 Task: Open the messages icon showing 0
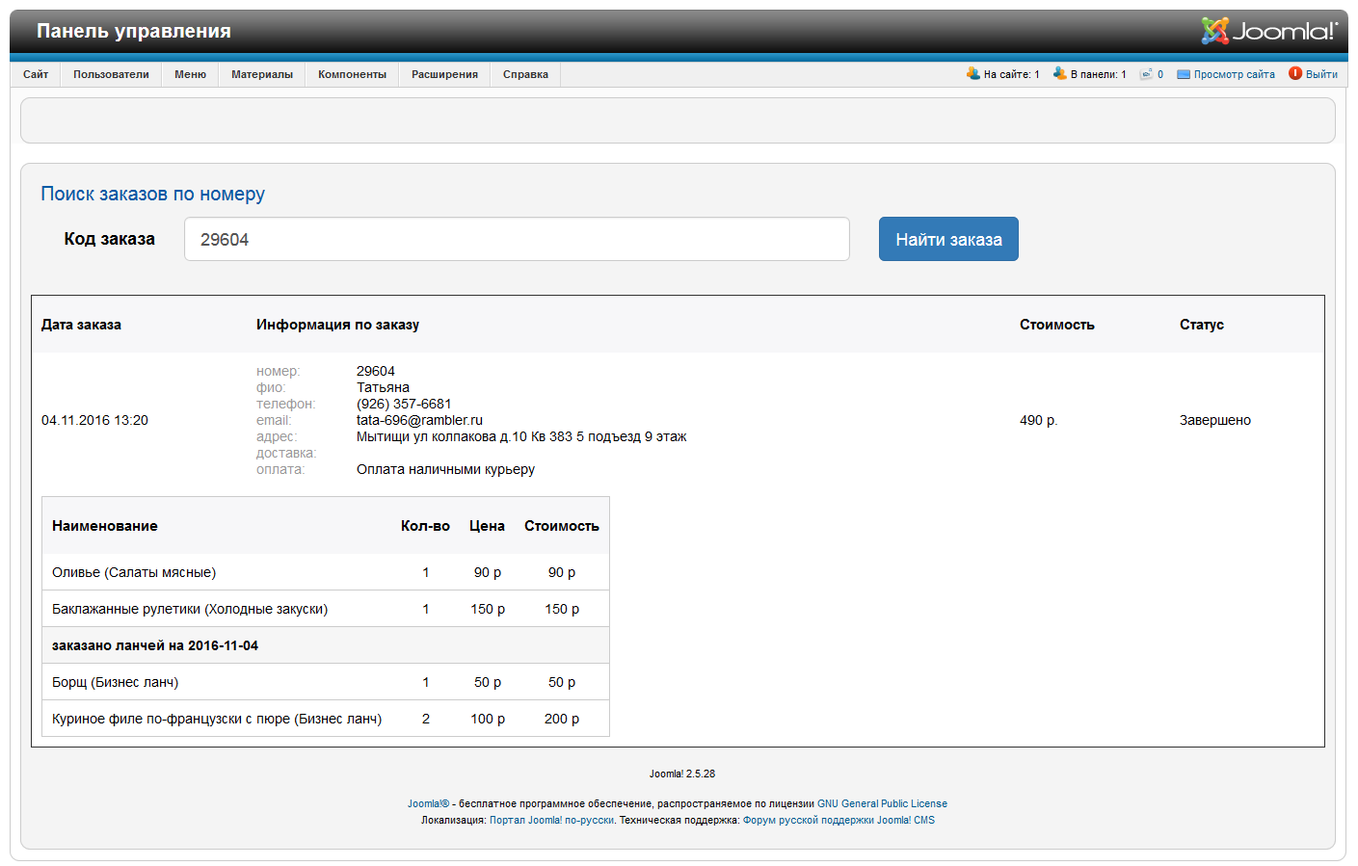coord(1147,74)
